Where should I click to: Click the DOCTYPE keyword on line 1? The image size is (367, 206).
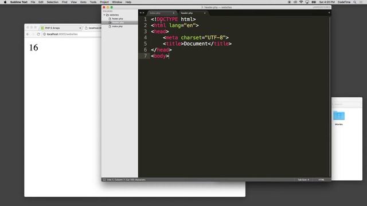(167, 19)
